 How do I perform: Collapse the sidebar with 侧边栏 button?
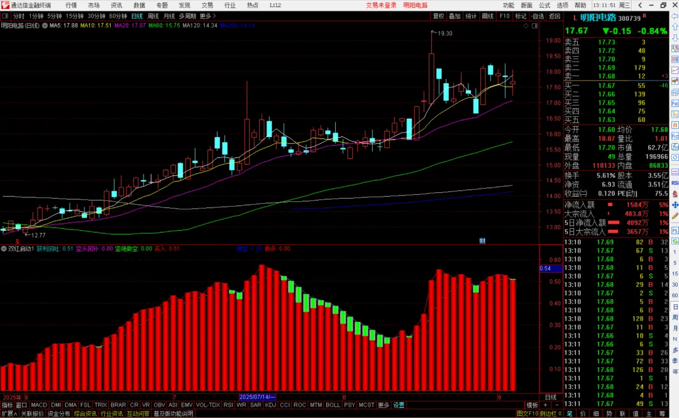tap(550, 414)
